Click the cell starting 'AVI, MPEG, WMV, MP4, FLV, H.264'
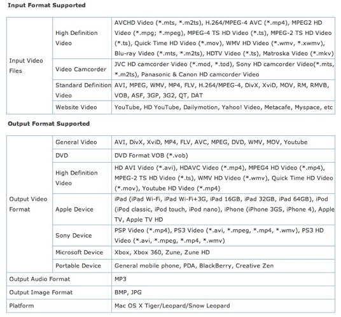 (x=223, y=90)
